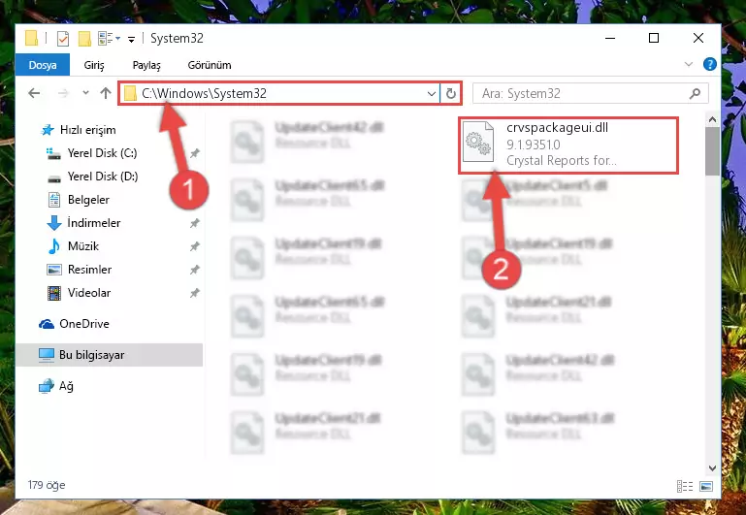Close the System32 window
The width and height of the screenshot is (746, 515).
tap(697, 38)
